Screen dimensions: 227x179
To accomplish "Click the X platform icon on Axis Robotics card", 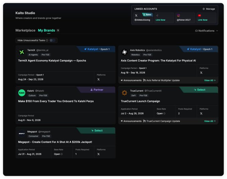I will coord(201,73).
